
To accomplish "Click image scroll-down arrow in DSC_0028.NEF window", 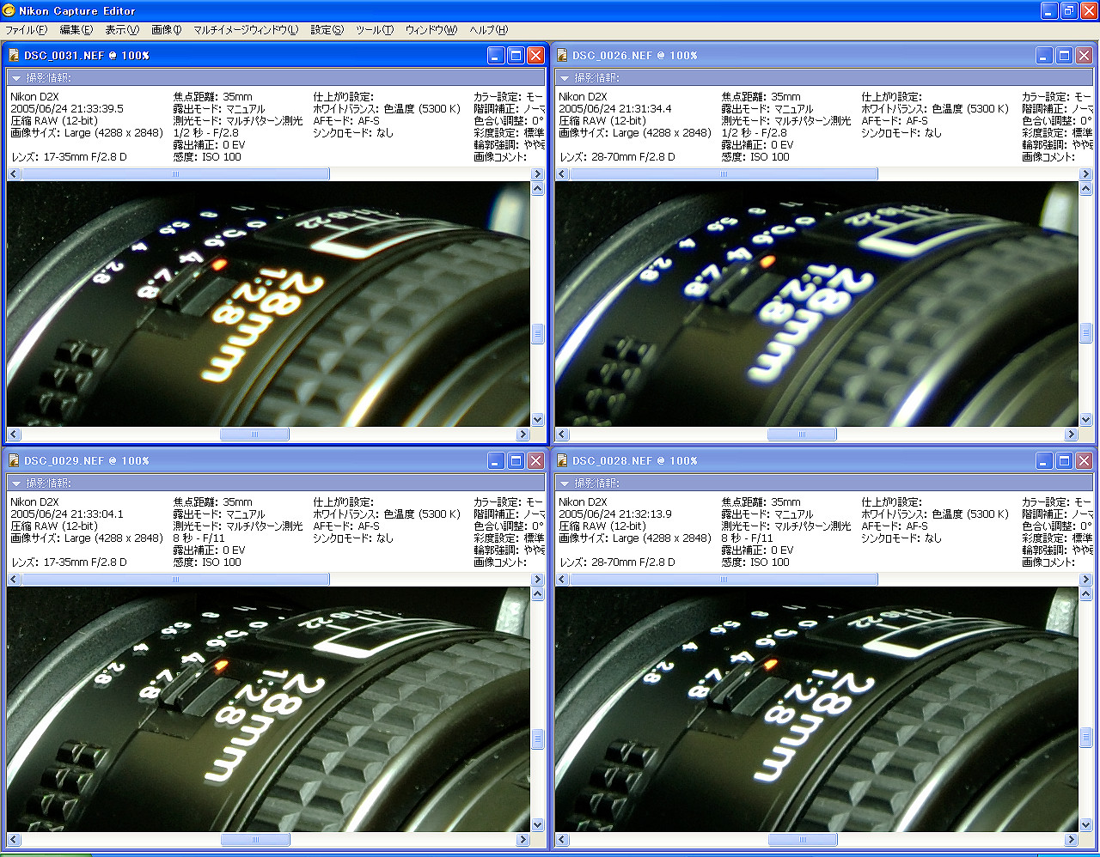I will point(1086,825).
